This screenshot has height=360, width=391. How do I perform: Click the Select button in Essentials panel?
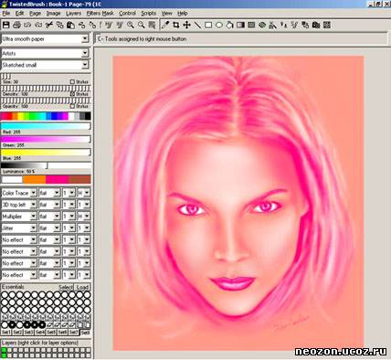point(66,287)
